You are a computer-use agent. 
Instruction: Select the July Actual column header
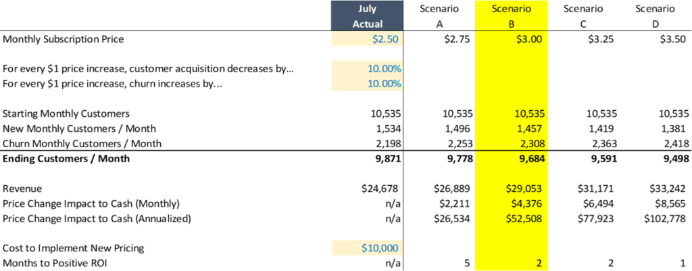point(367,16)
